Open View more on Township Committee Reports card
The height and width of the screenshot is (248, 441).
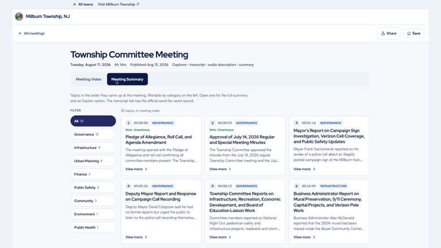[x=220, y=237]
